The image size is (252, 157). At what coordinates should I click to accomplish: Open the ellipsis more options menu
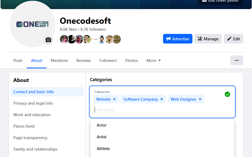(x=237, y=60)
